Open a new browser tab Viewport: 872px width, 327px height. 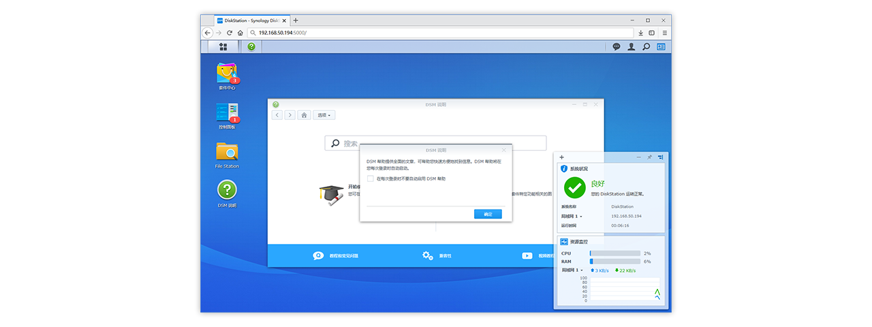[296, 20]
